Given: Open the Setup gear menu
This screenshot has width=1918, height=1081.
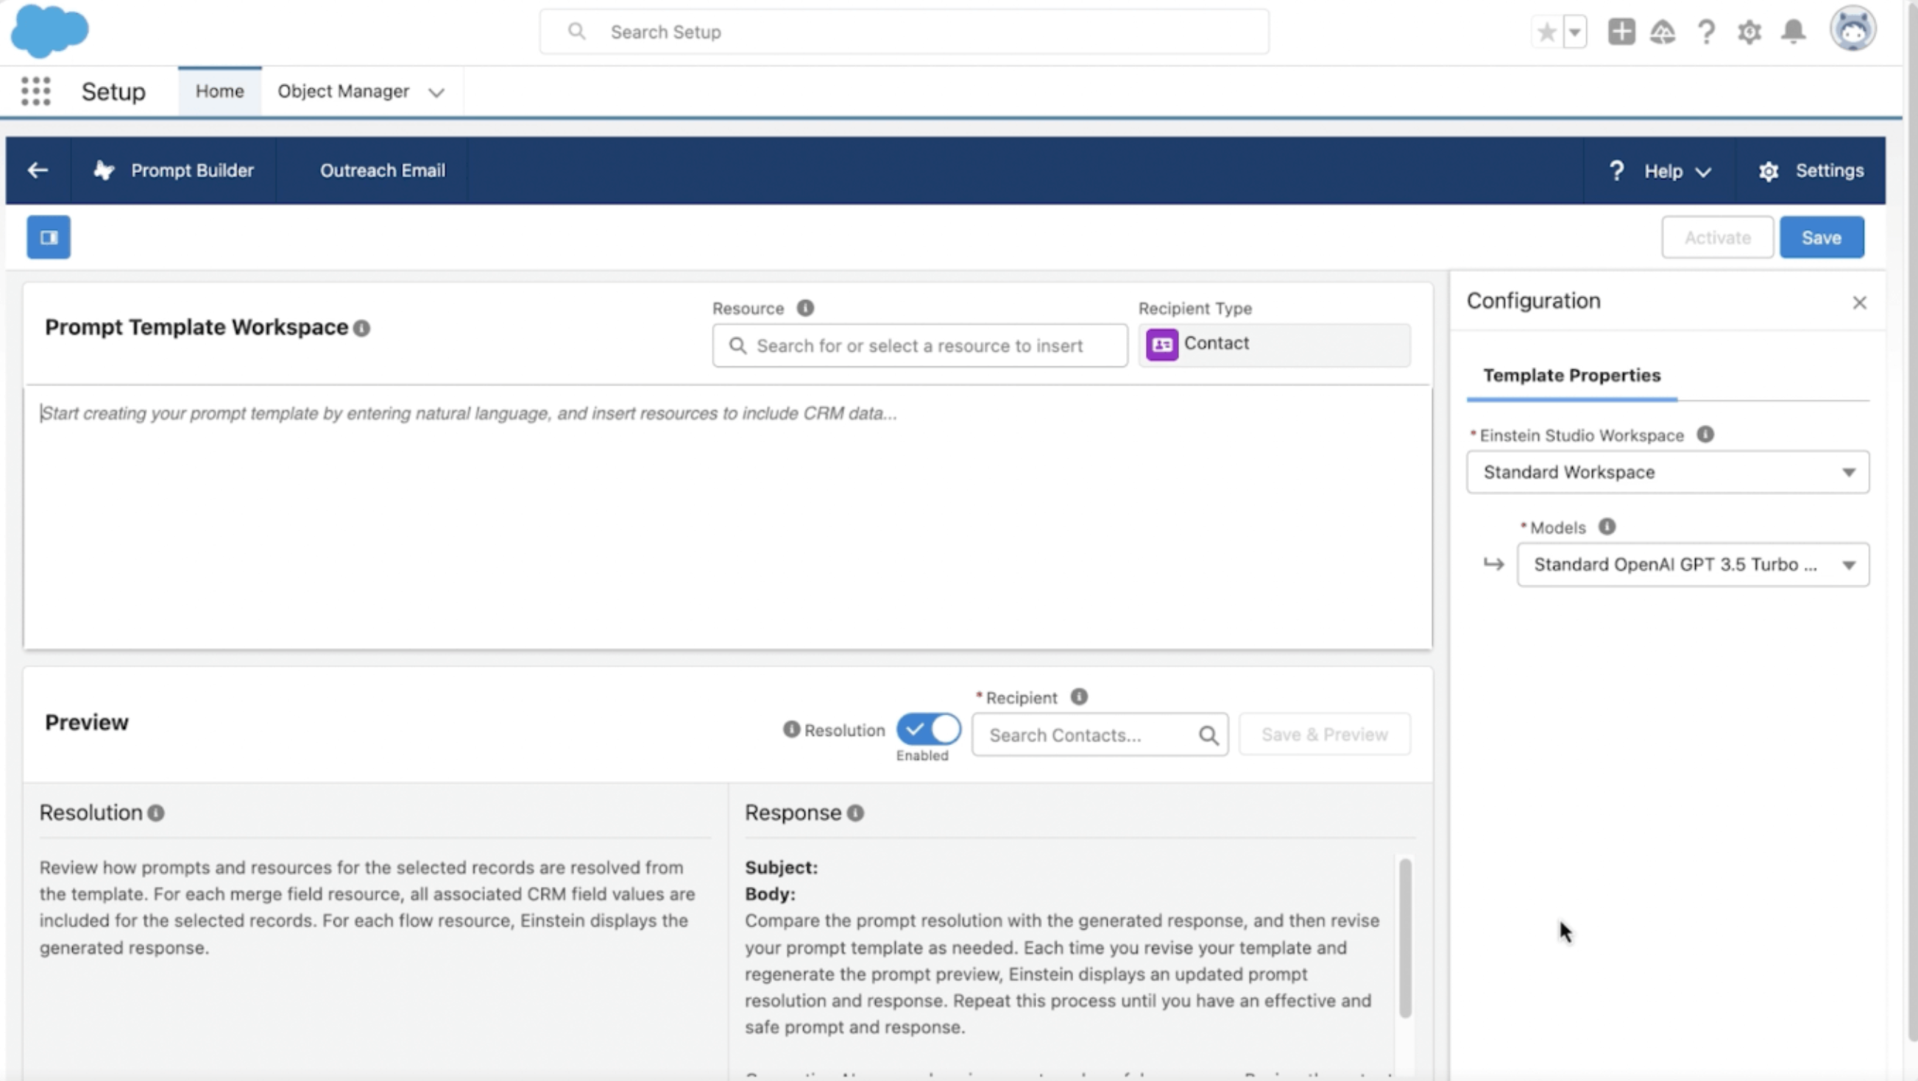Looking at the screenshot, I should click(1749, 32).
